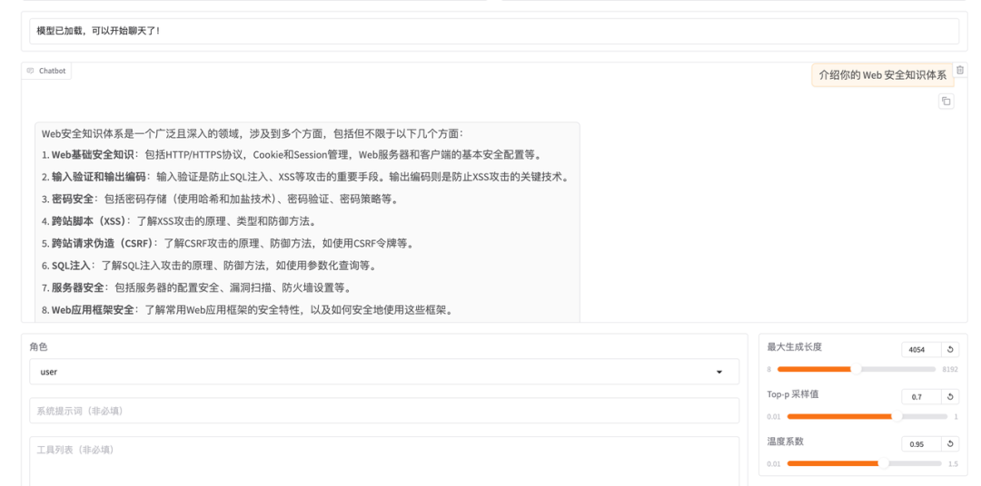Click the line about Web基础安全知识
This screenshot has height=486, width=981.
click(x=292, y=154)
